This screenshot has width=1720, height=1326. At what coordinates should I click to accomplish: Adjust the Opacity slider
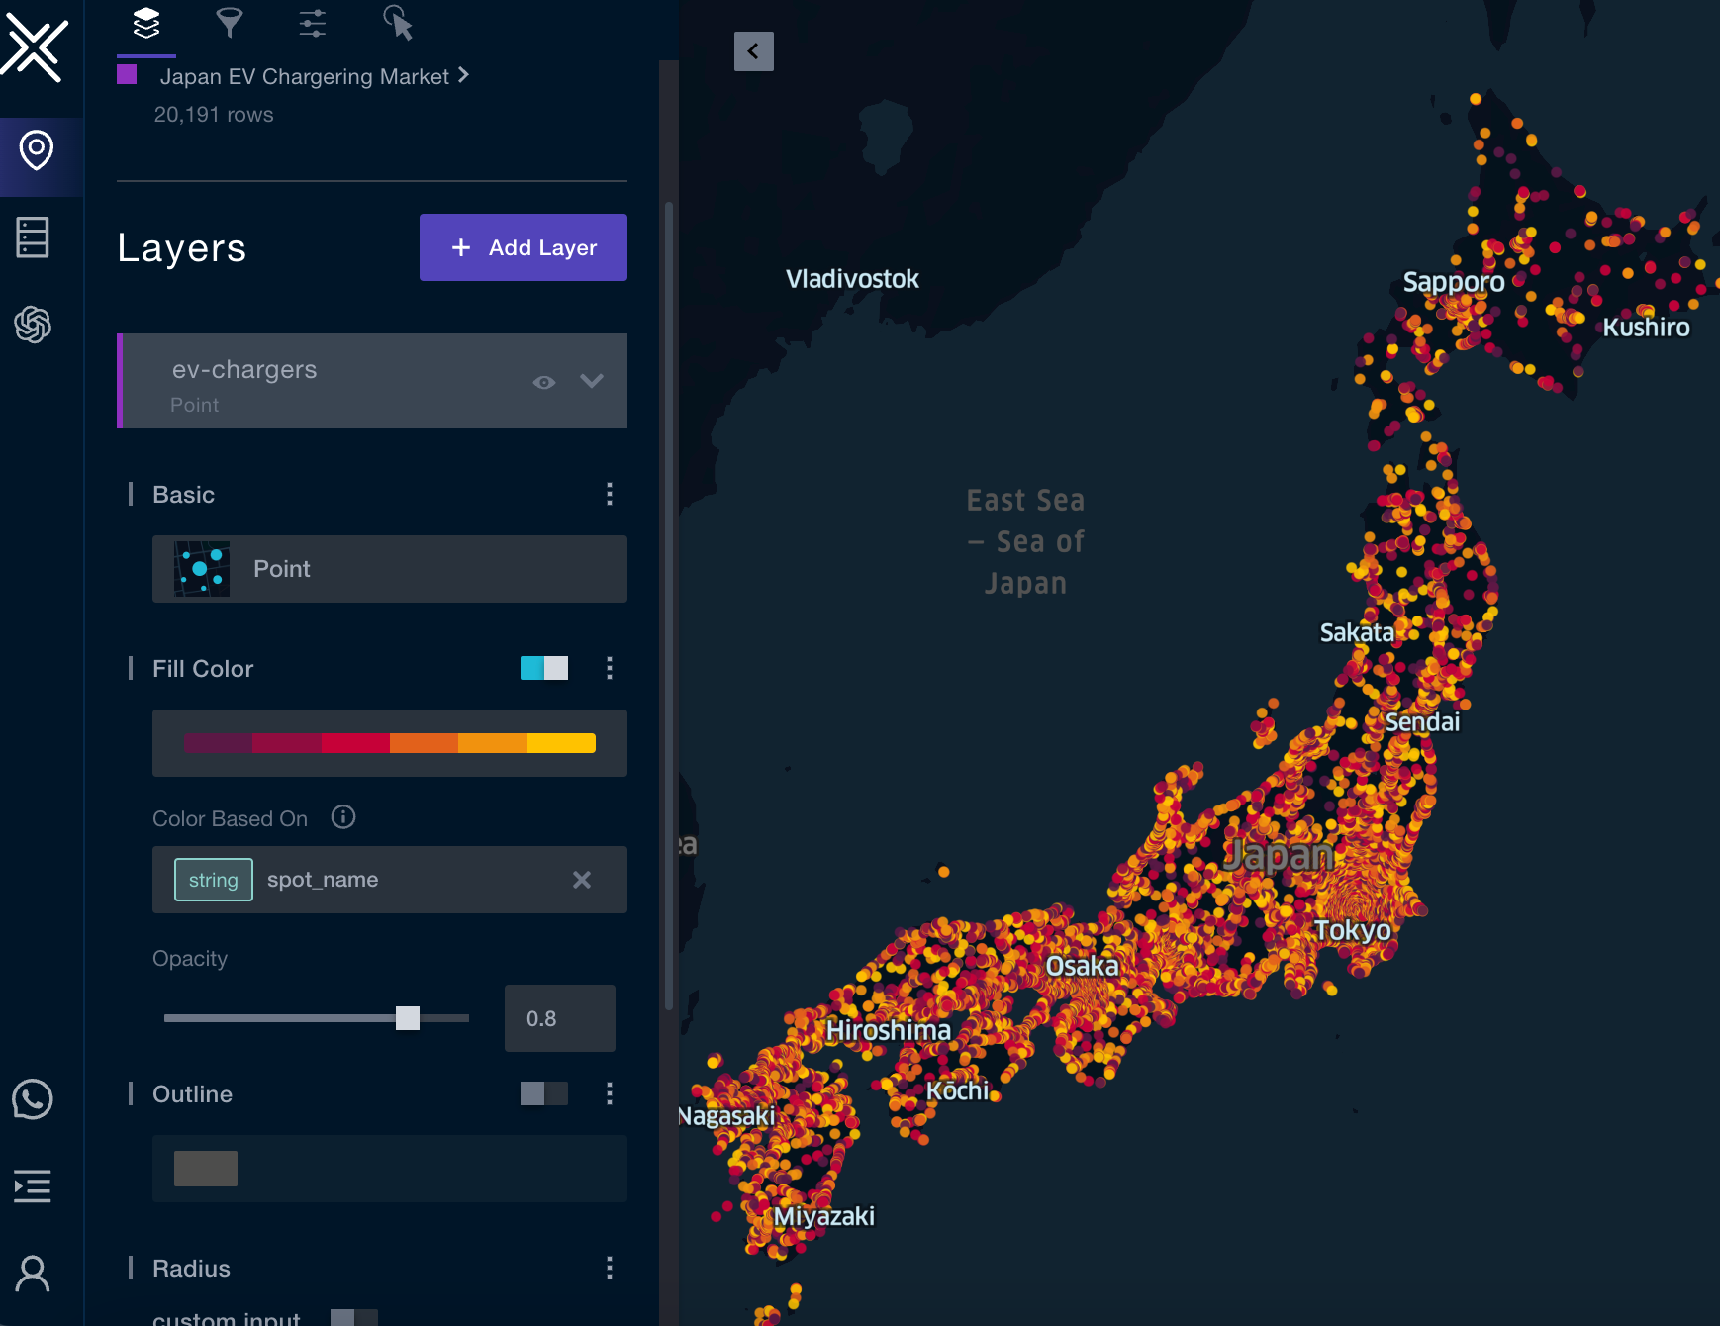coord(407,1017)
